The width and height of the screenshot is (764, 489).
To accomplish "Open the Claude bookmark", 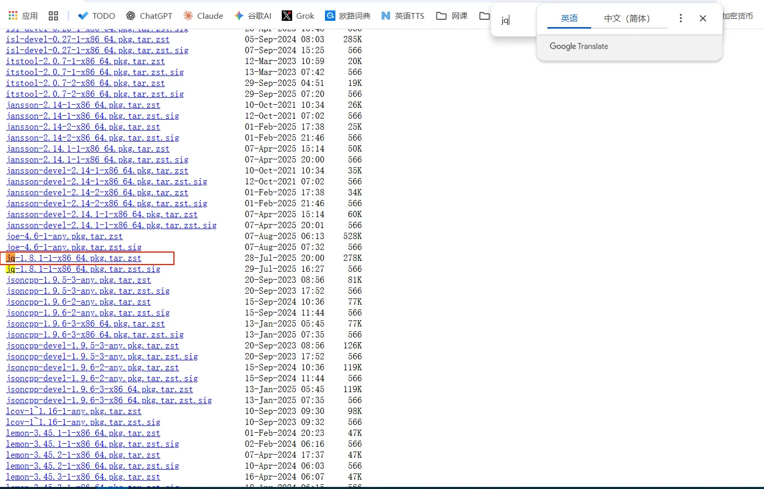I will pyautogui.click(x=203, y=16).
